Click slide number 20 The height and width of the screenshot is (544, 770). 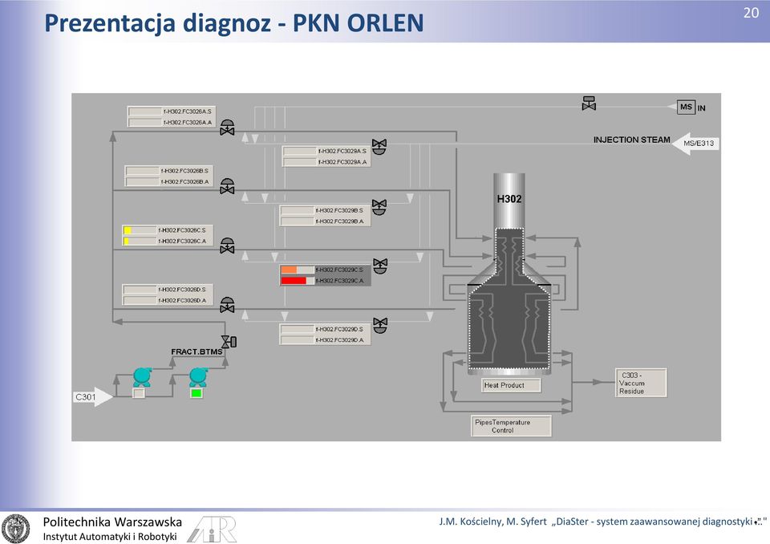(751, 13)
